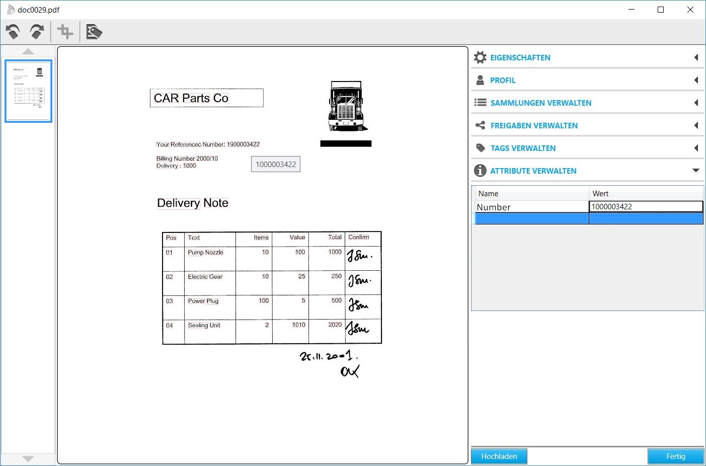Click the Hochladen button
Image resolution: width=706 pixels, height=466 pixels.
click(x=499, y=456)
